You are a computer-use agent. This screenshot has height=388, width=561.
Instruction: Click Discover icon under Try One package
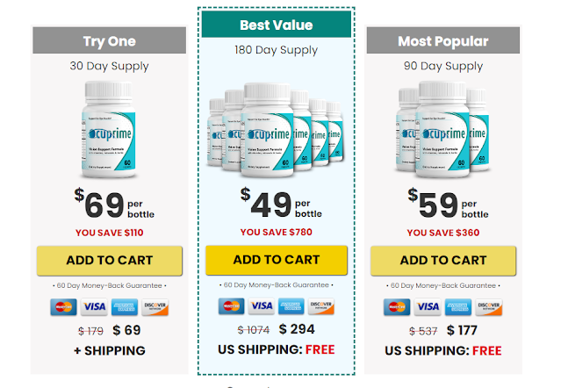[155, 307]
